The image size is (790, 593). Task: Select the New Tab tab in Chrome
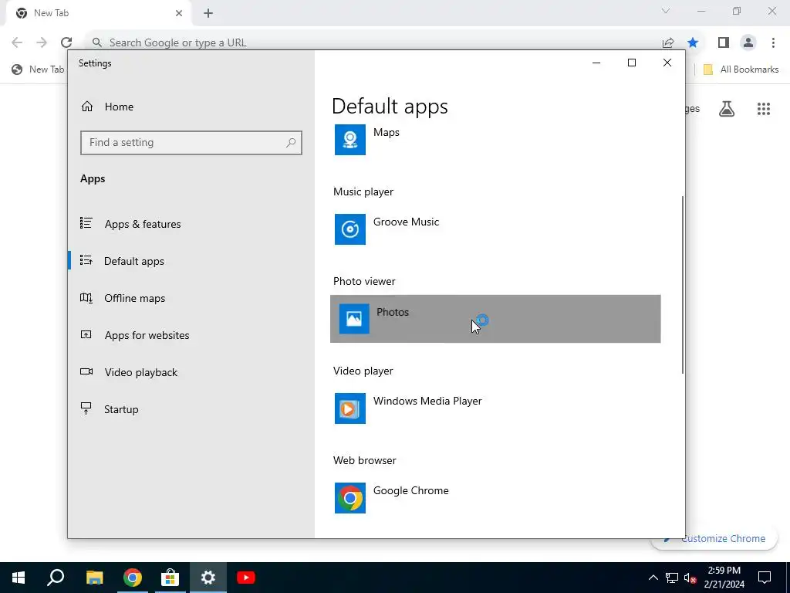click(x=100, y=13)
